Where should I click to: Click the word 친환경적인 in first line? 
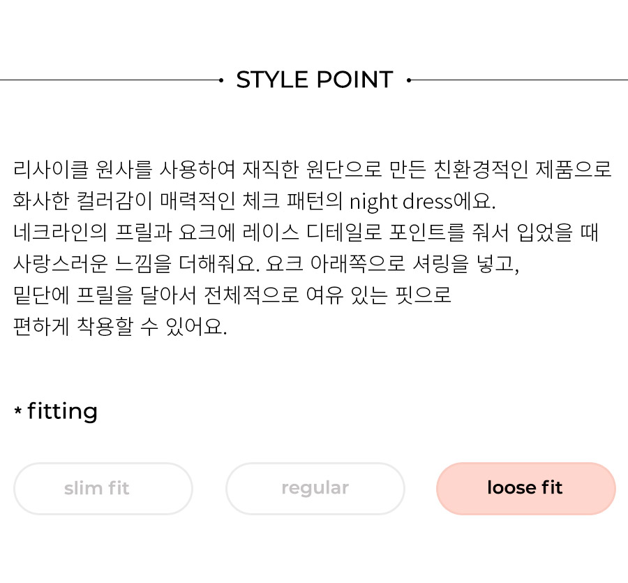point(481,169)
